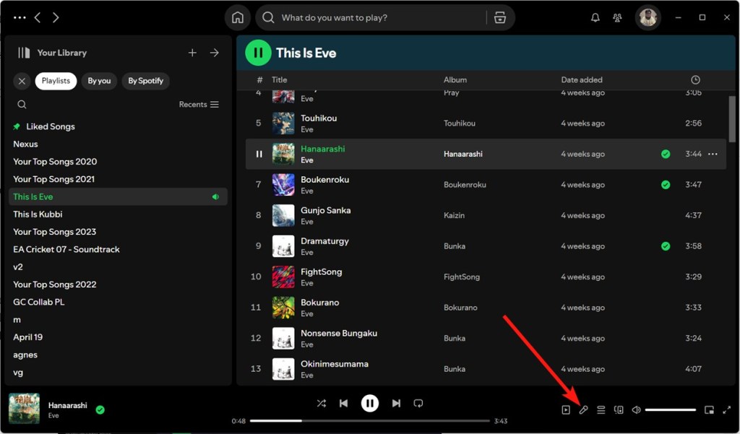The width and height of the screenshot is (740, 434).
Task: Open the Liked Songs playlist
Action: click(49, 126)
